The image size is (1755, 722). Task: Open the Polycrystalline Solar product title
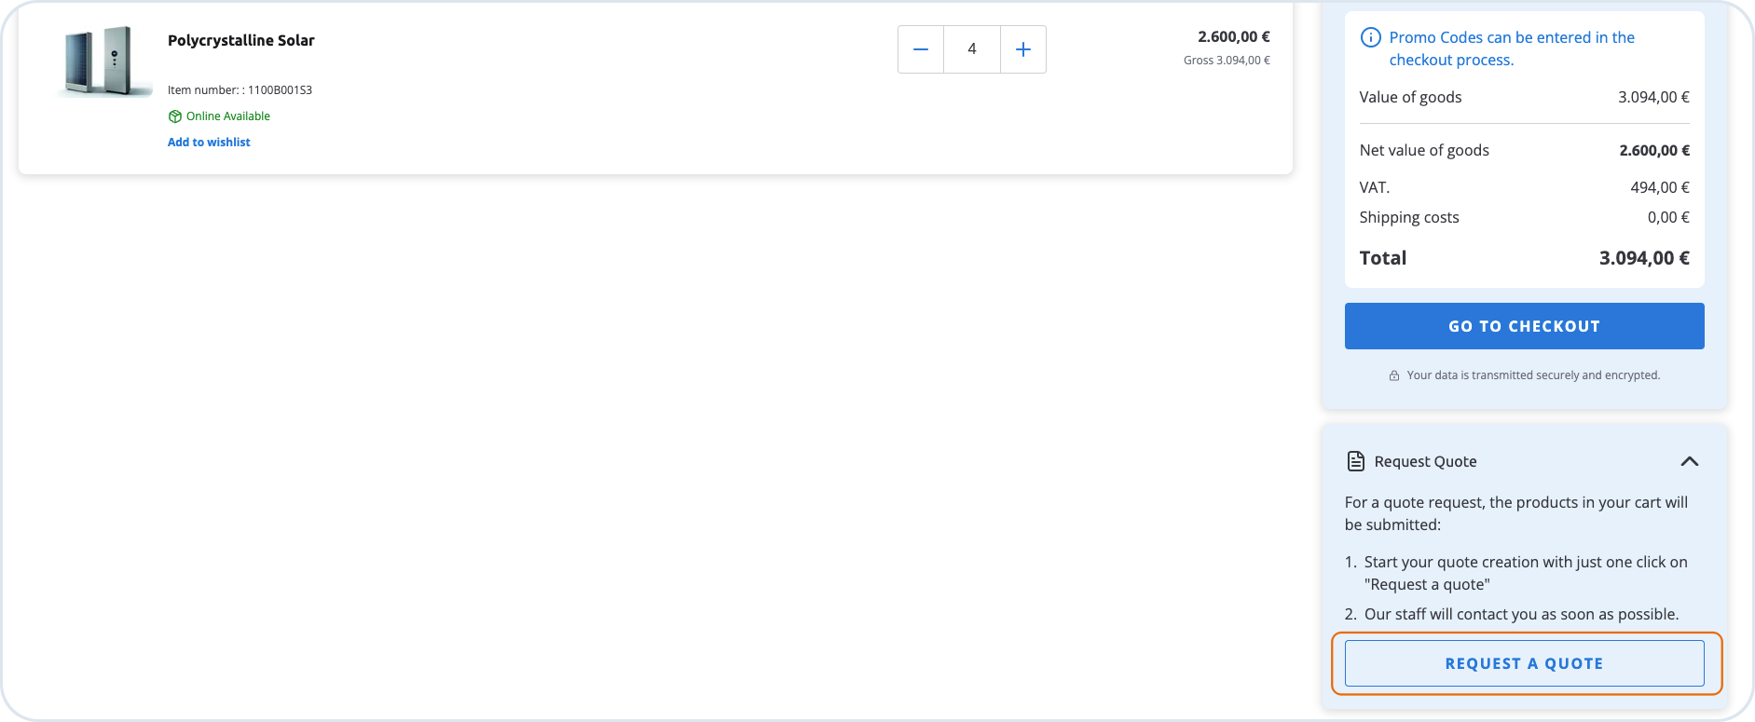click(x=240, y=40)
